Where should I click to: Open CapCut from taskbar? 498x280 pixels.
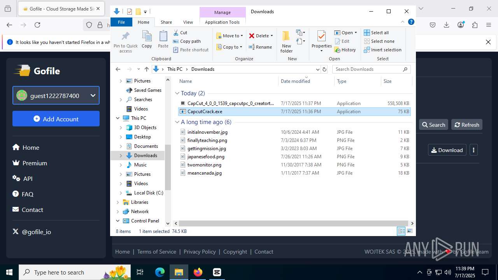pyautogui.click(x=217, y=272)
